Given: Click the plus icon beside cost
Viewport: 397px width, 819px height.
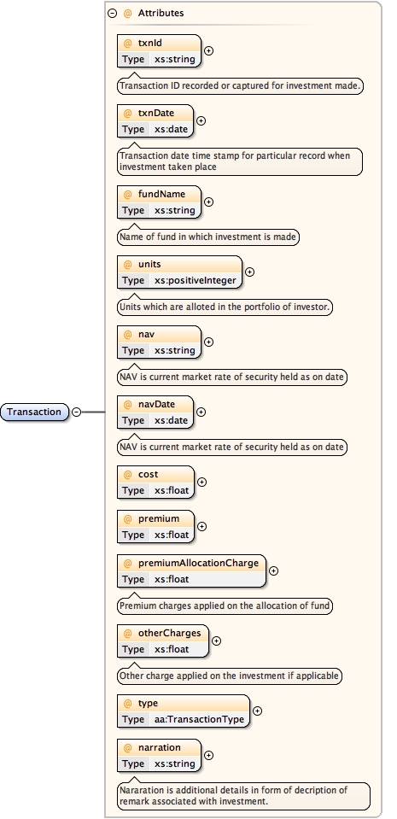Looking at the screenshot, I should [201, 482].
